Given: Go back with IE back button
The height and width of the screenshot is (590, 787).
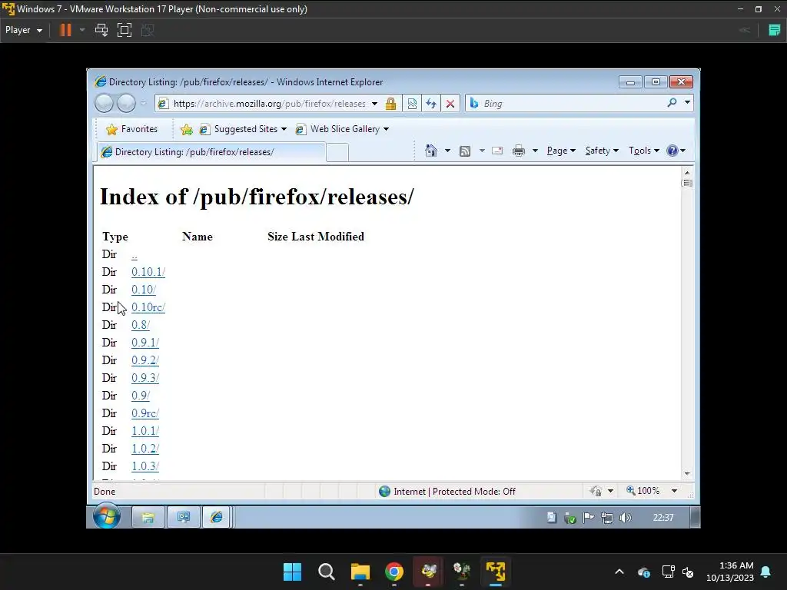Looking at the screenshot, I should click(x=104, y=104).
